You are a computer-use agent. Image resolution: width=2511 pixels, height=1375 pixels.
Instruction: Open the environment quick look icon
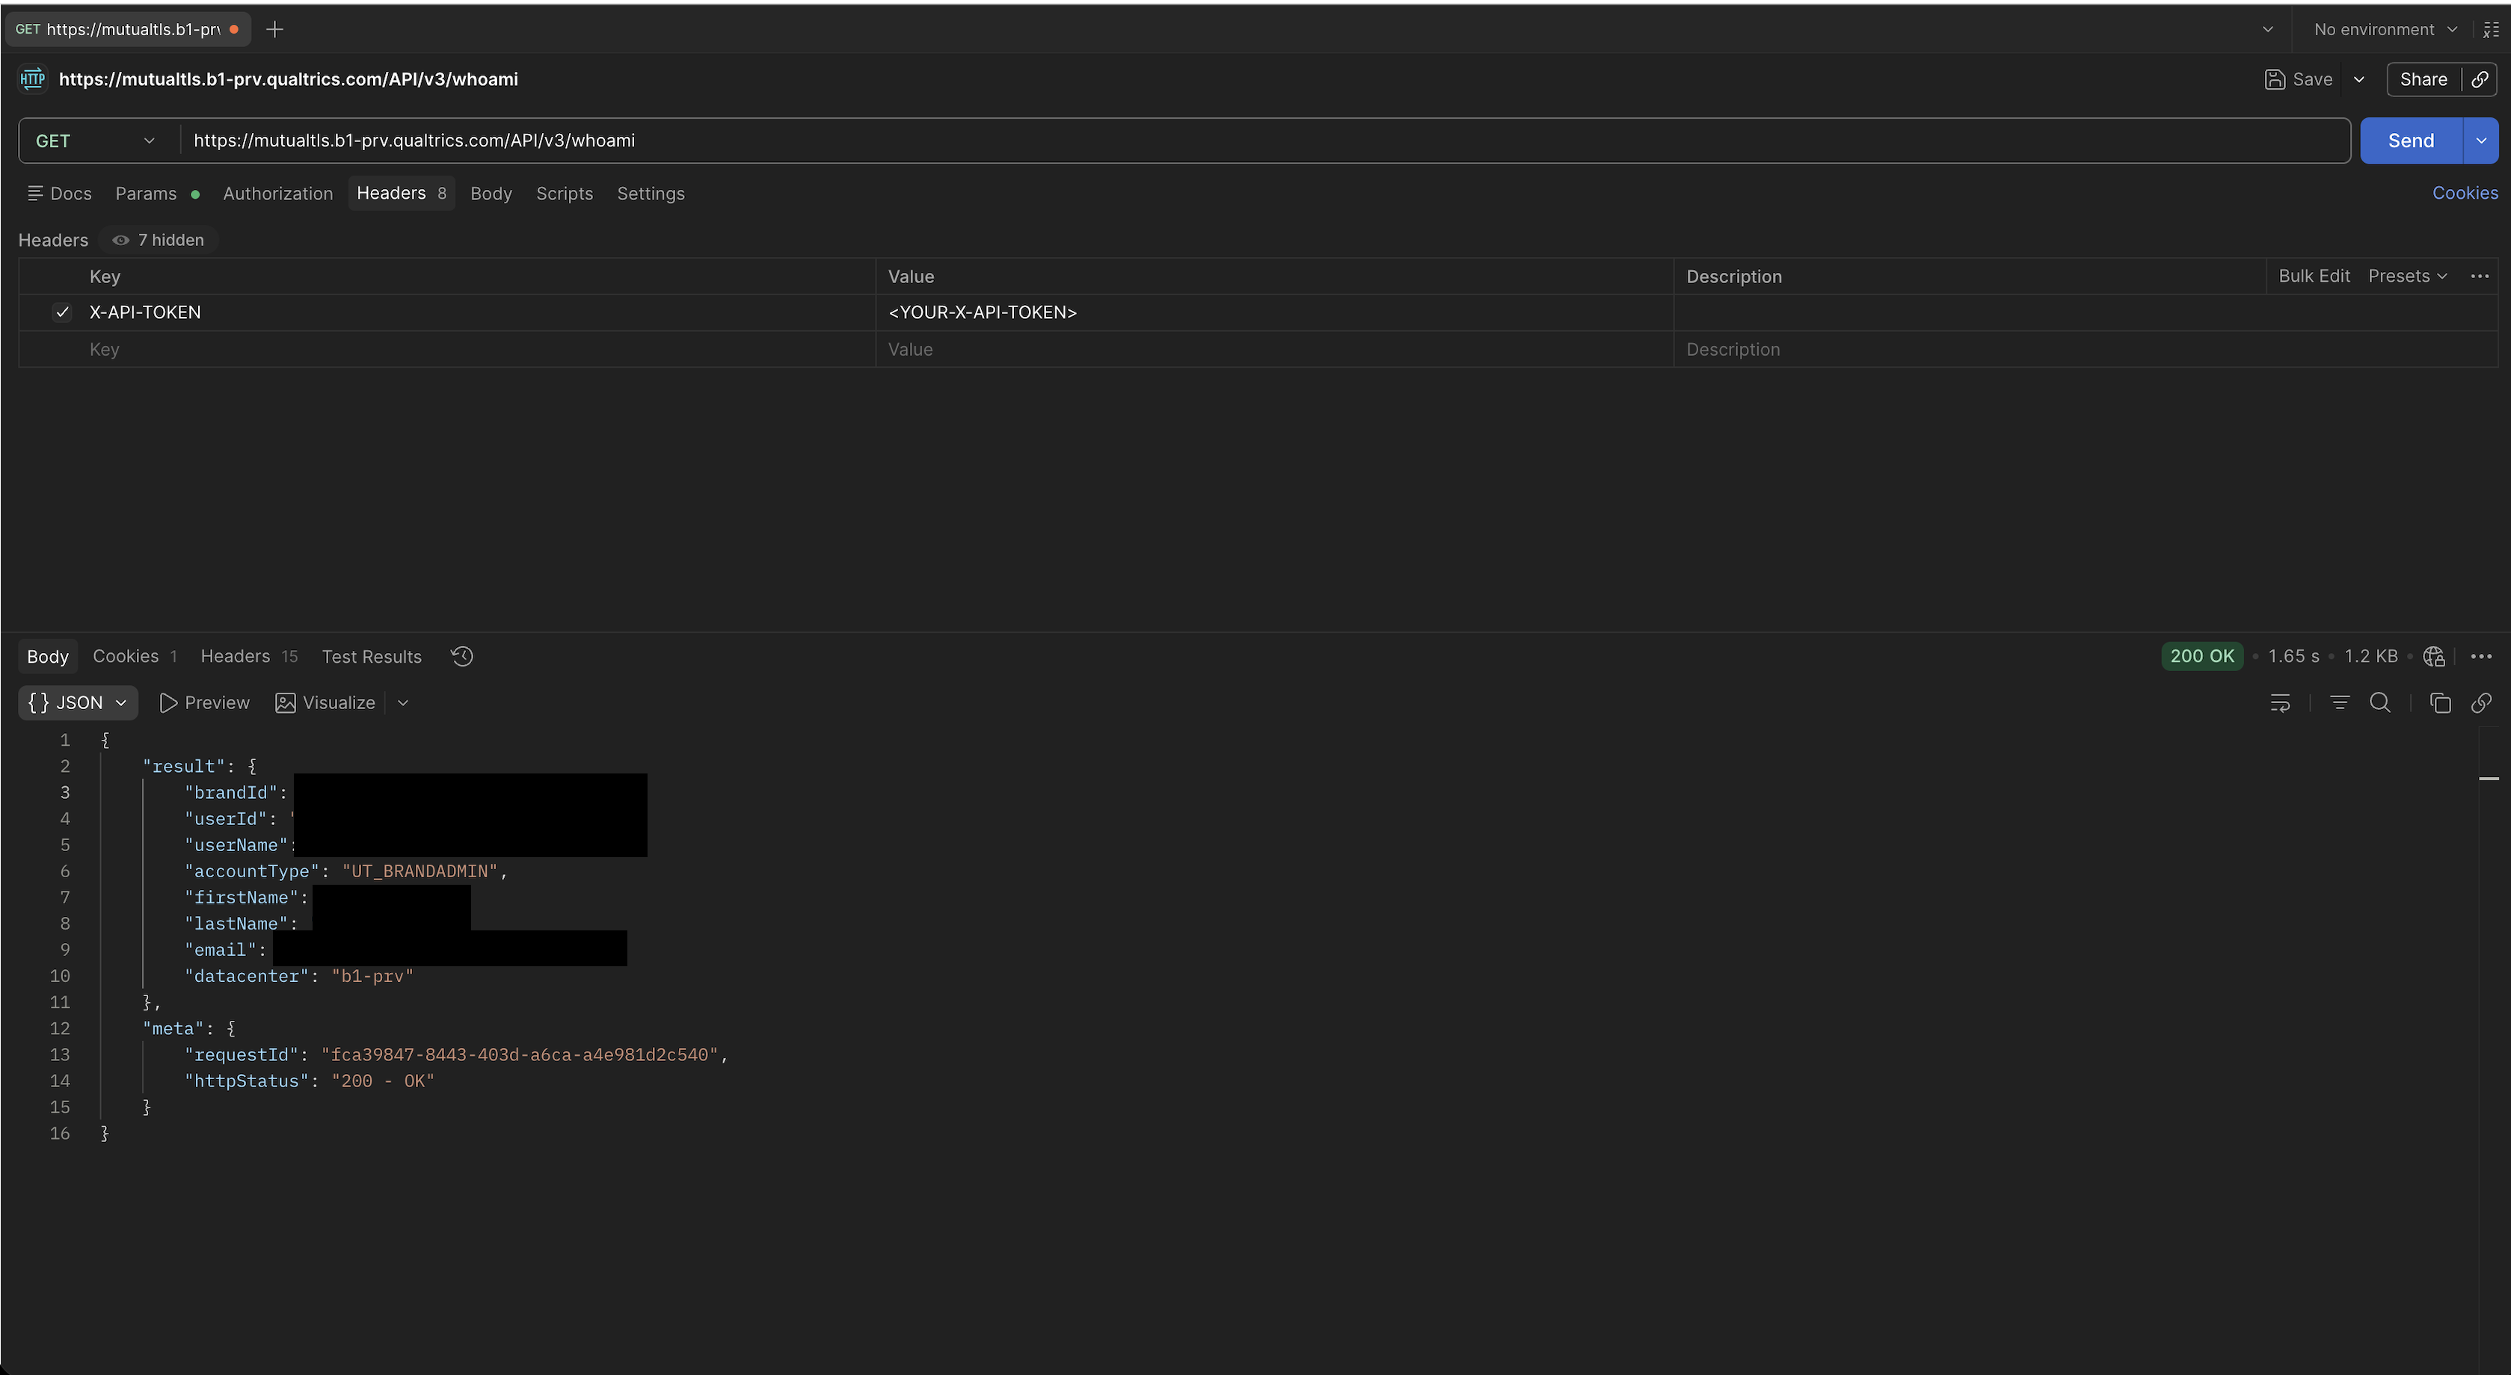point(2491,29)
